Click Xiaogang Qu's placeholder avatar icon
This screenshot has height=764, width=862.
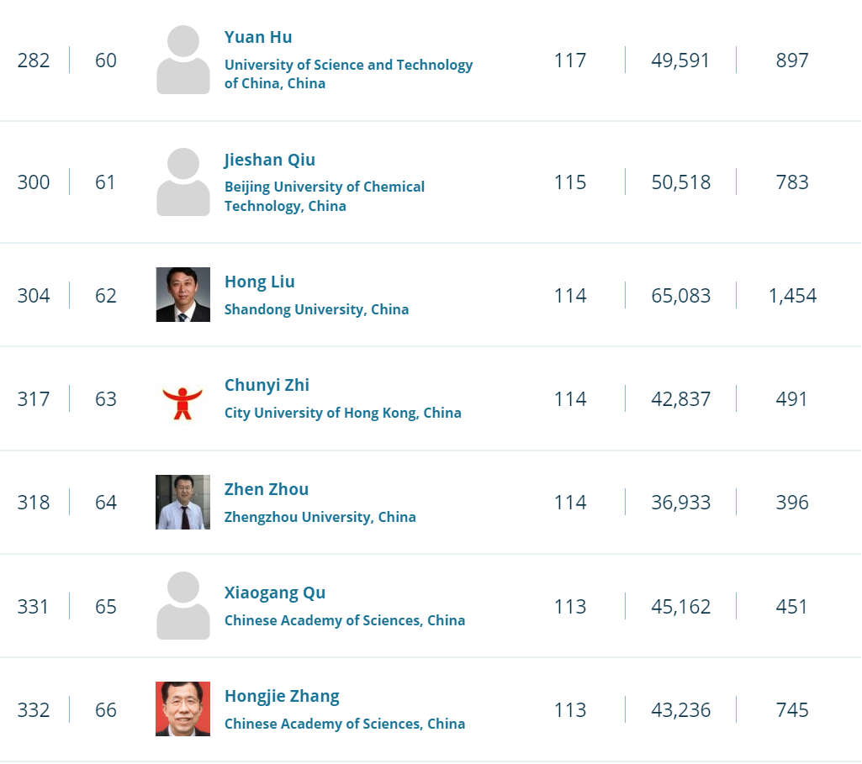pyautogui.click(x=183, y=606)
